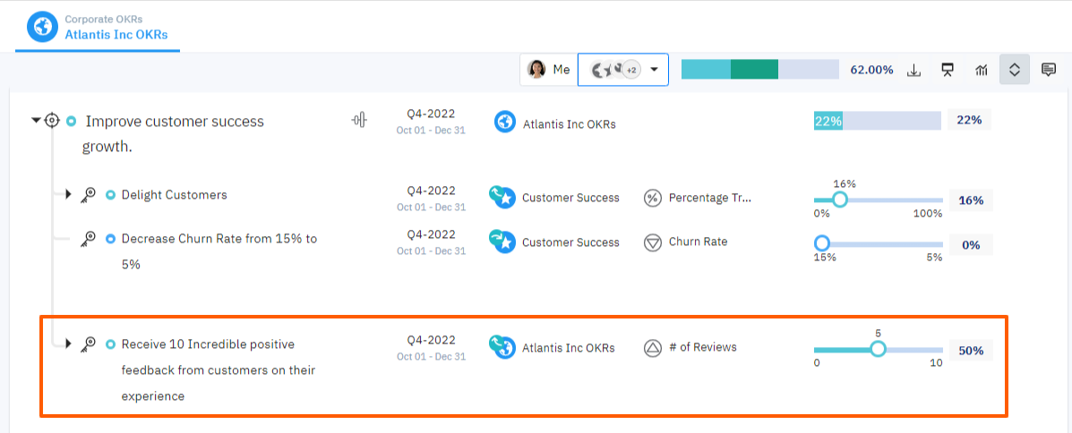Click status dot beside Decrease Churn Rate
This screenshot has width=1072, height=433.
(111, 239)
